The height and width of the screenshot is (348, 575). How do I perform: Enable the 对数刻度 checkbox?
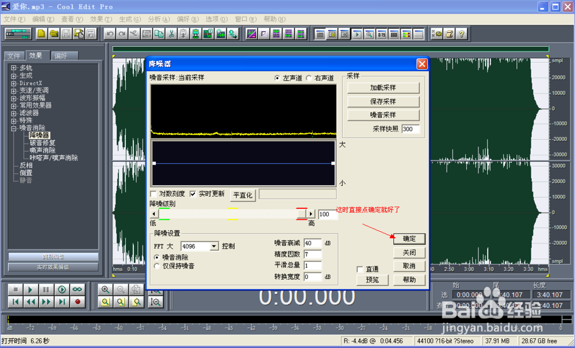pos(154,194)
